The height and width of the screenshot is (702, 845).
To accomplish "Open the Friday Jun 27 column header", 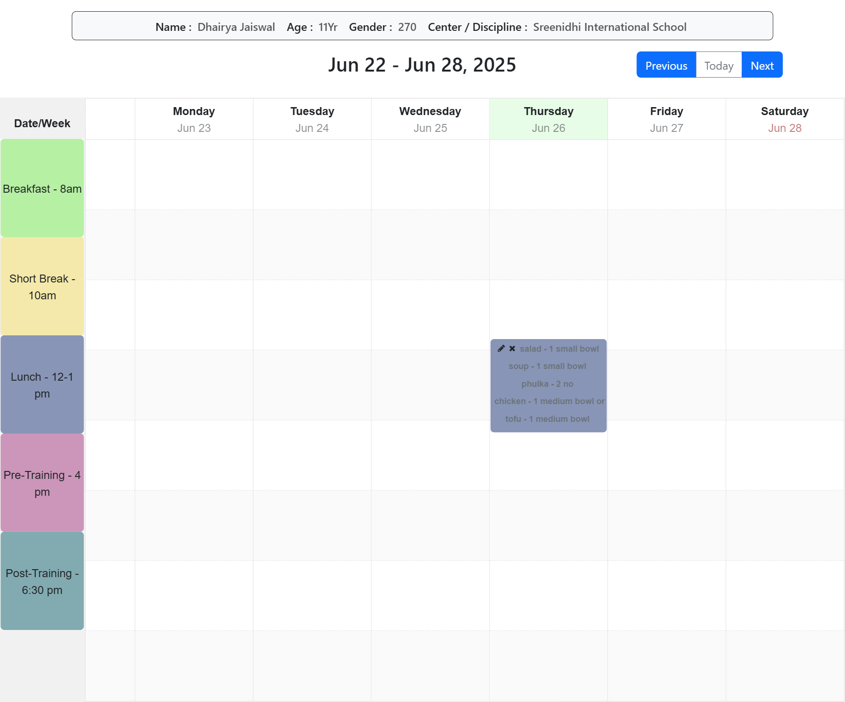I will click(666, 119).
